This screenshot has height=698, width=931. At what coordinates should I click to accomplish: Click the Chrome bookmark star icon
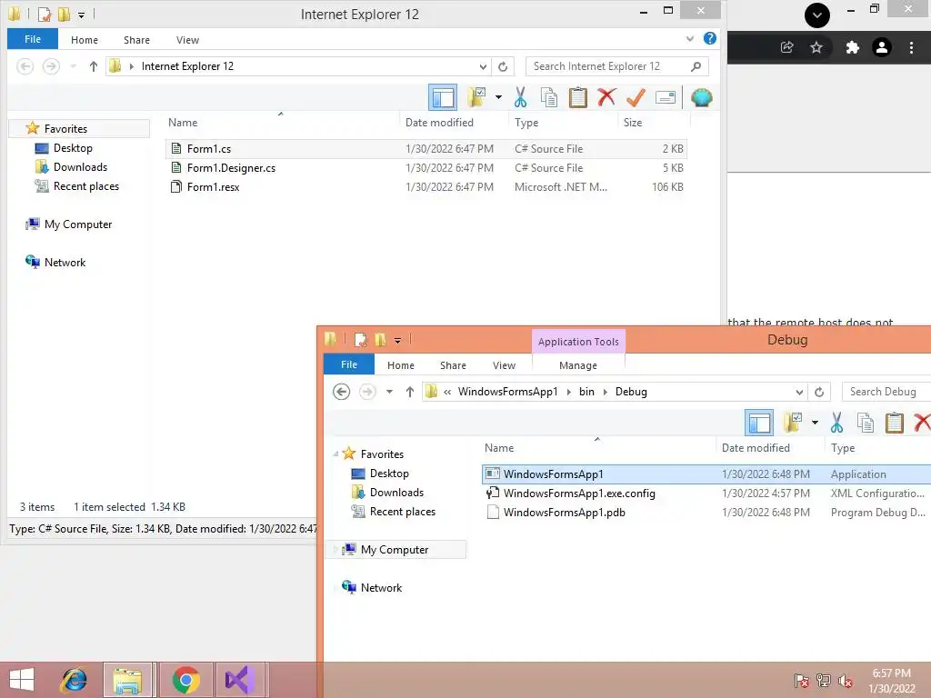(816, 47)
